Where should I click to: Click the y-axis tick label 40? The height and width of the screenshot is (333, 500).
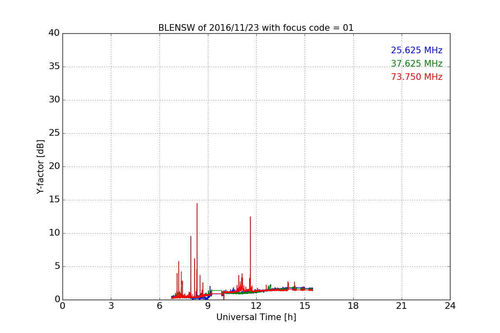54,33
